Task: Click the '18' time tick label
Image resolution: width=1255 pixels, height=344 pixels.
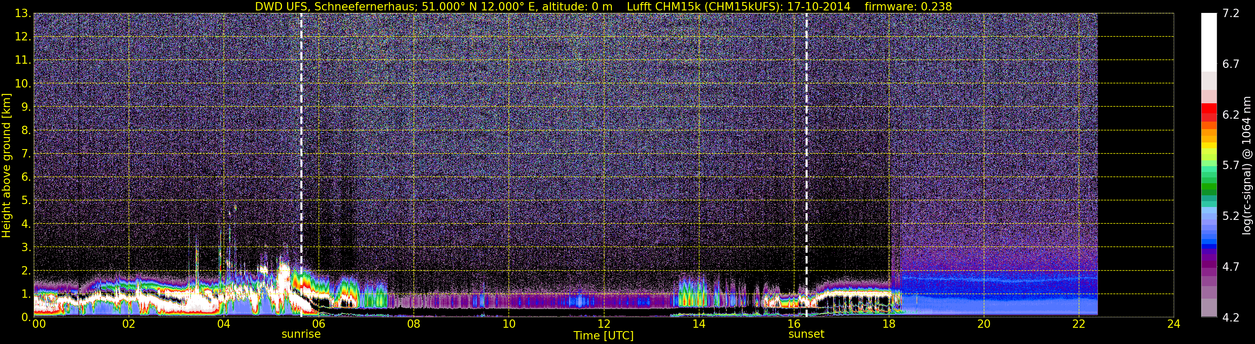Action: tap(888, 324)
